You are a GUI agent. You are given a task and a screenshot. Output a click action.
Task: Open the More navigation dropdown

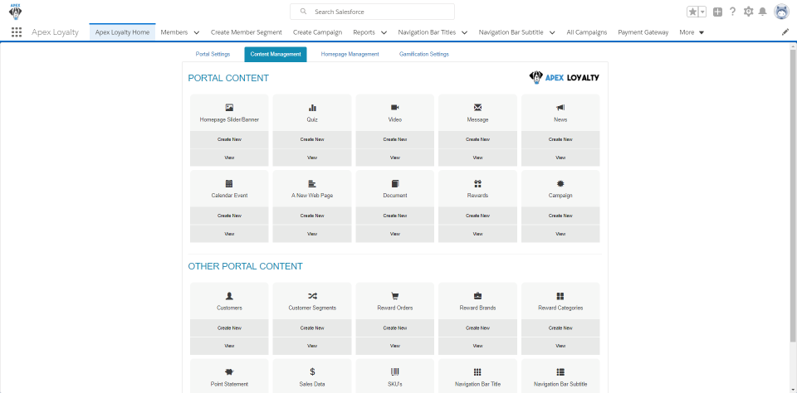pos(692,32)
